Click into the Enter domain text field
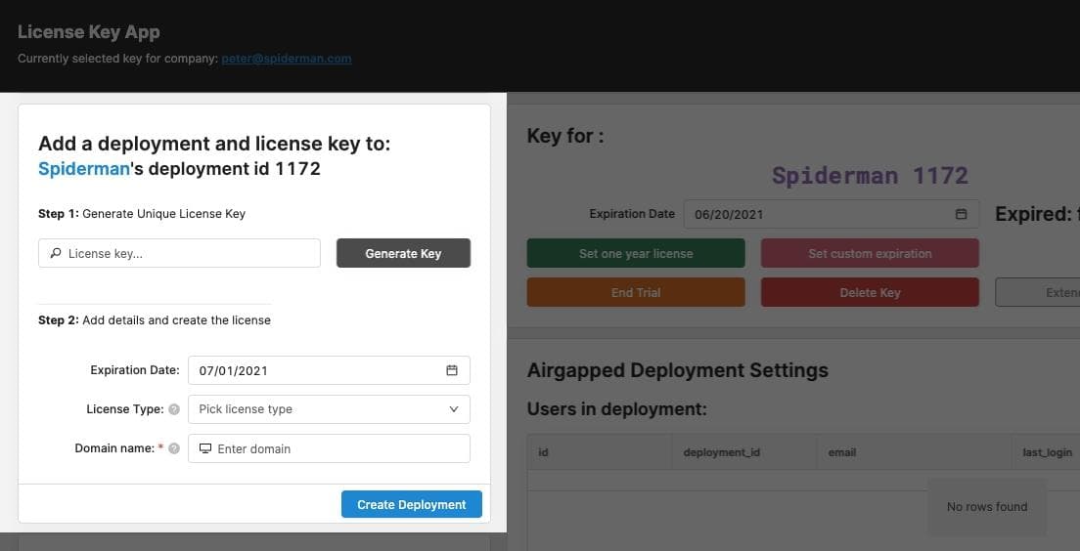 (x=337, y=448)
